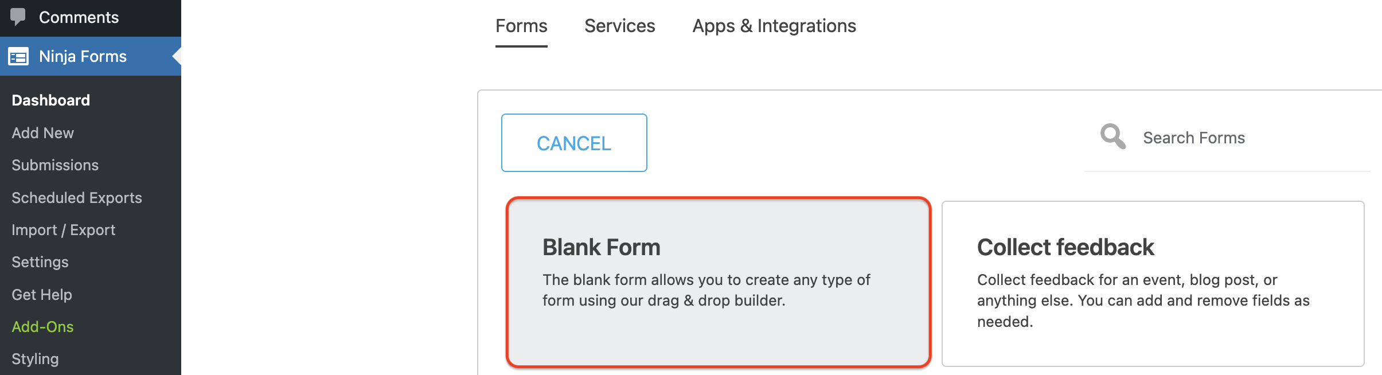
Task: Open Ninja Forms Settings
Action: [x=40, y=261]
